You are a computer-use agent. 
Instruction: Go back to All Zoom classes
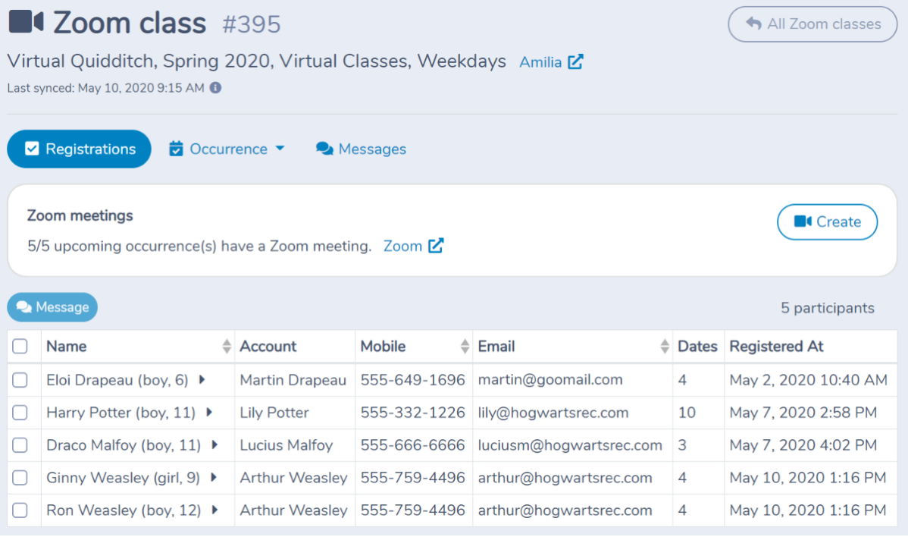[813, 24]
